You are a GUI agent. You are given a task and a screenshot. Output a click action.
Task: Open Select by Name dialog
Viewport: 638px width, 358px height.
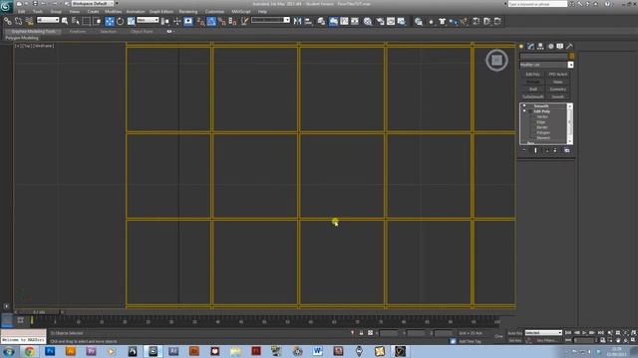pyautogui.click(x=76, y=21)
